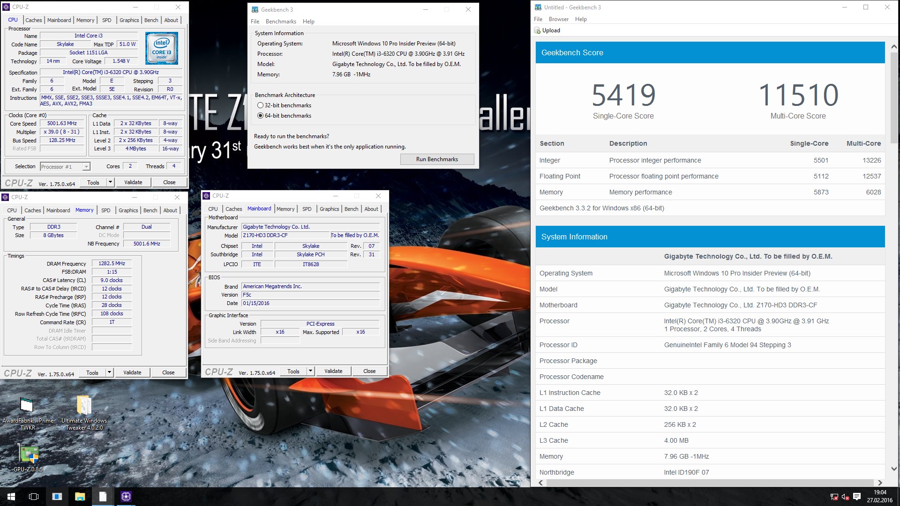Viewport: 900px width, 506px height.
Task: Click Validate in CPU-Z CPU window
Action: [x=133, y=182]
